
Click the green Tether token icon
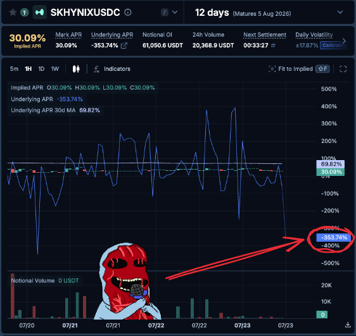[25, 13]
